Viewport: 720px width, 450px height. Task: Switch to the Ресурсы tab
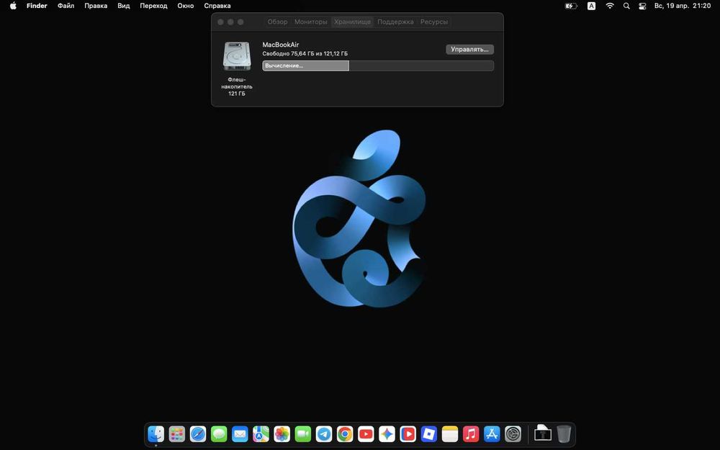coord(434,22)
